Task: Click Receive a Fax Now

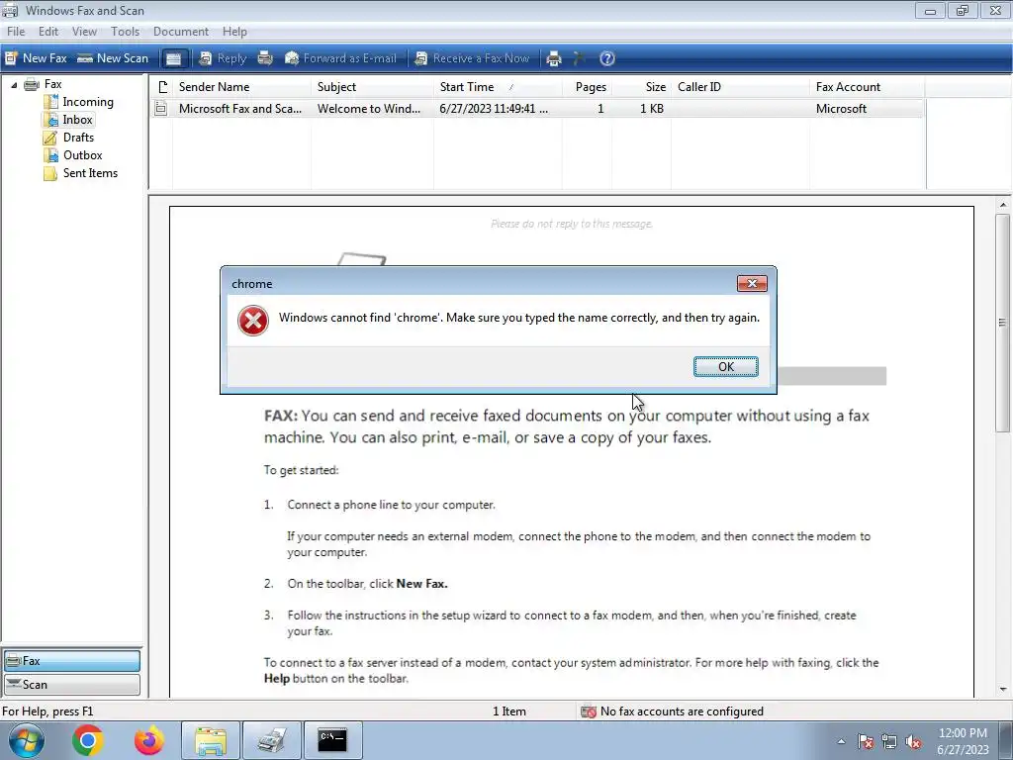Action: [x=472, y=58]
